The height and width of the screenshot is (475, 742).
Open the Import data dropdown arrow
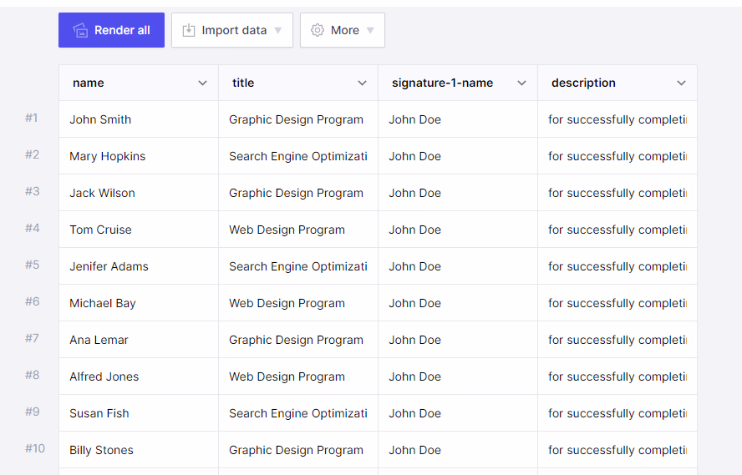tap(278, 31)
